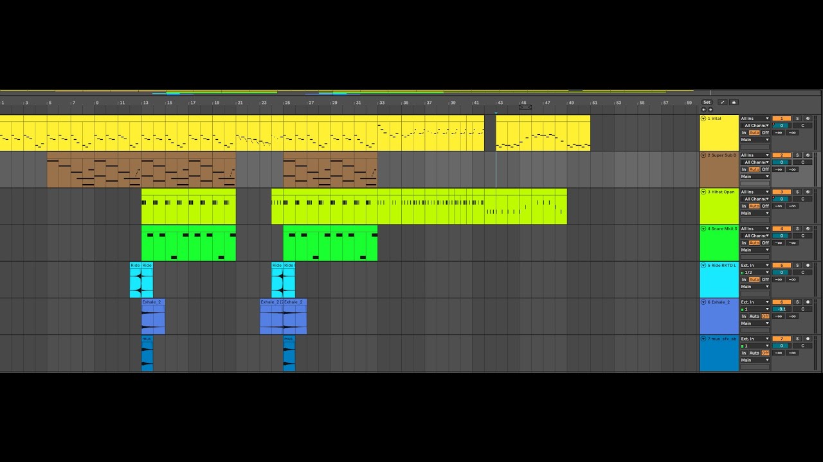Collapse the 7 mus_sfx track
The image size is (823, 462).
click(703, 338)
